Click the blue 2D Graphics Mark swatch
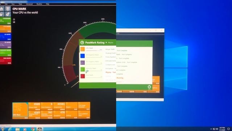The image size is (232, 131). point(83,56)
